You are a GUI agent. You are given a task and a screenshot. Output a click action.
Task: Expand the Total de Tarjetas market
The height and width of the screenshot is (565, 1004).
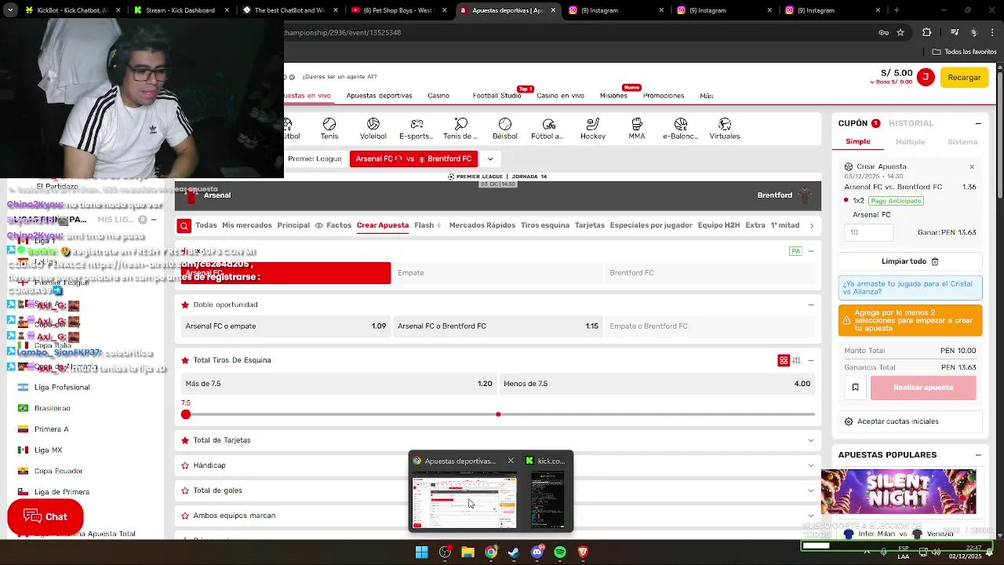pyautogui.click(x=810, y=440)
